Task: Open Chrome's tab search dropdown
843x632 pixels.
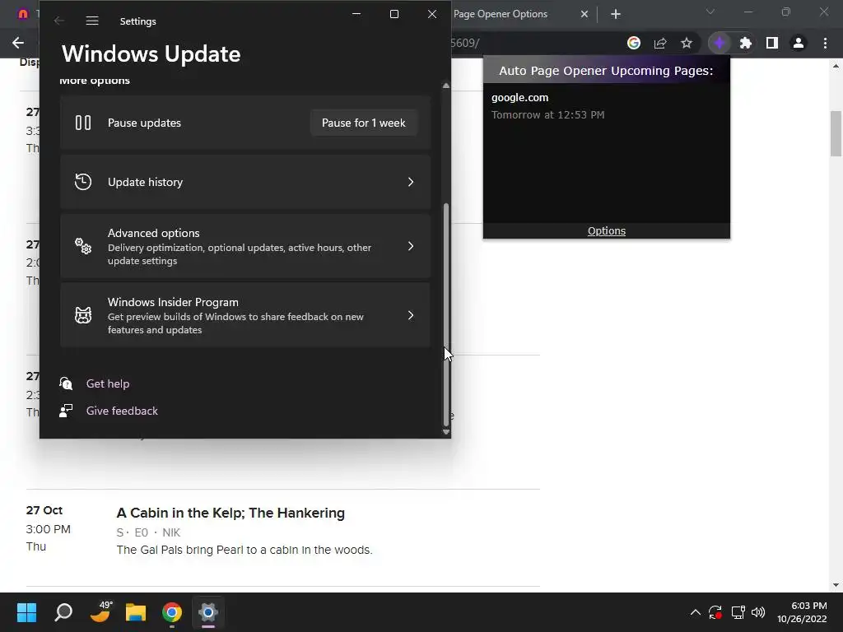Action: pos(710,12)
